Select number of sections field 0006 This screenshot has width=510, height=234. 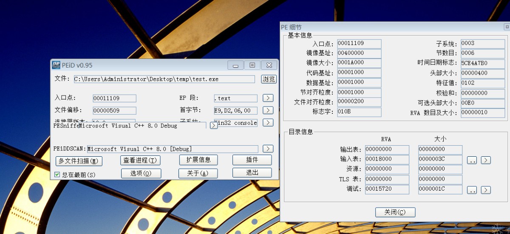(x=483, y=54)
